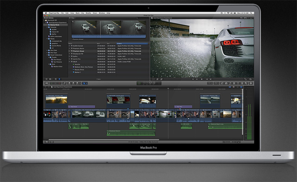The width and height of the screenshot is (297, 182).
Task: Click the Spotlight search magnifier icon
Action: [251, 13]
